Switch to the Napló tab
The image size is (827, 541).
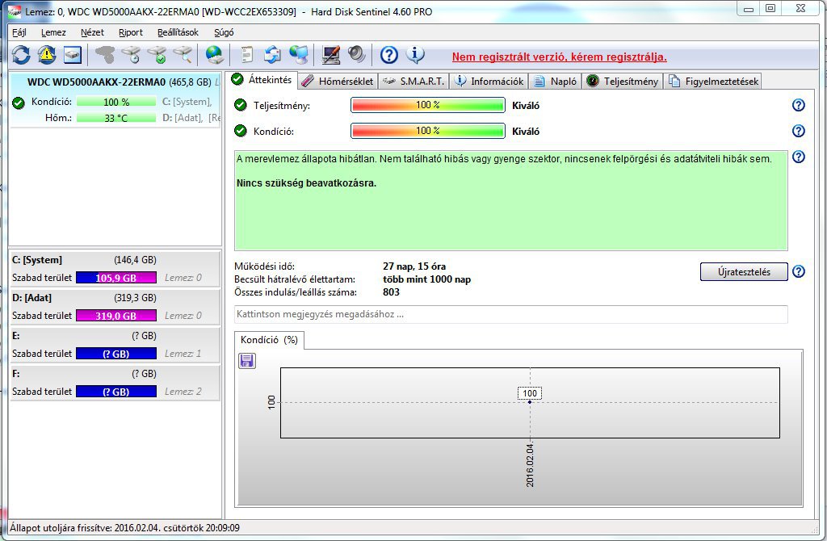[x=555, y=82]
